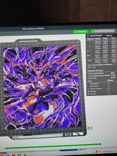Click the green Téléverser upload button
Viewport: 117px width, 156px height.
click(81, 32)
